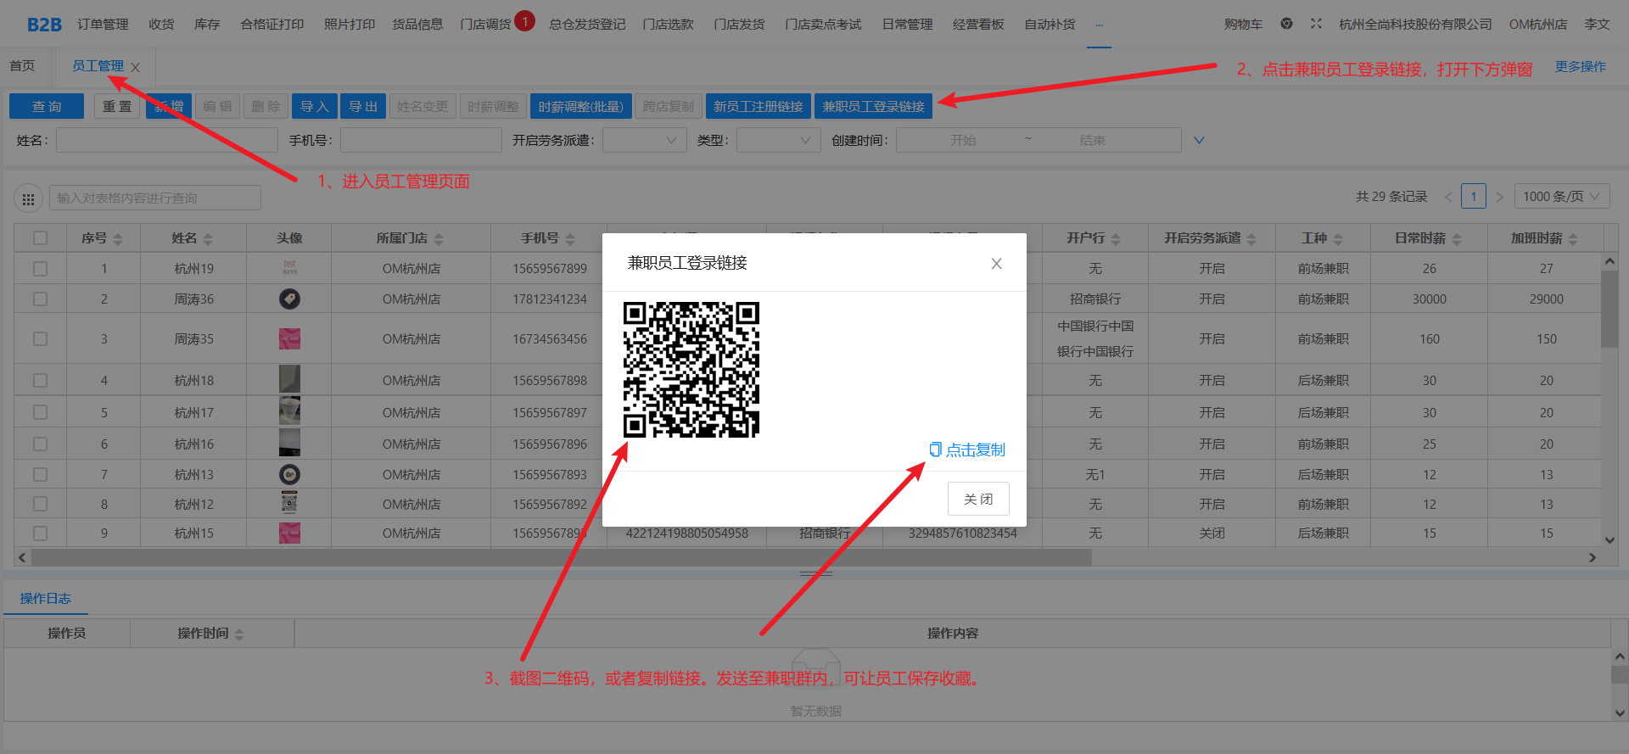Click the B2B logo
This screenshot has width=1629, height=754.
pyautogui.click(x=44, y=25)
